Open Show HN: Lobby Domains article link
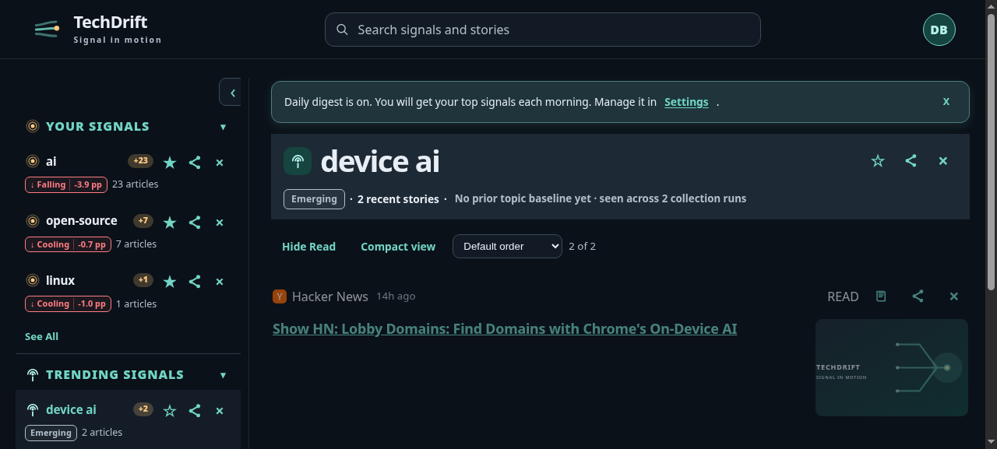Viewport: 997px width, 449px height. point(505,328)
